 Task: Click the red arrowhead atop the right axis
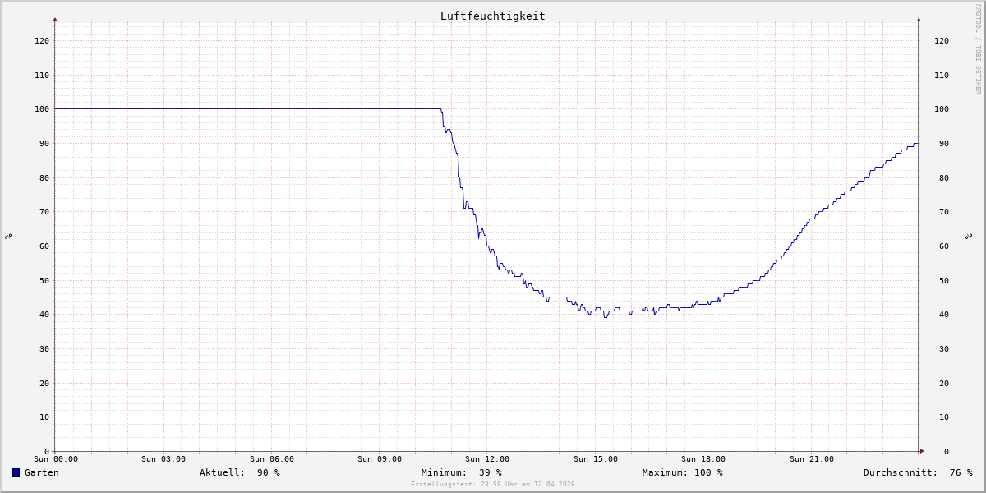pos(919,19)
